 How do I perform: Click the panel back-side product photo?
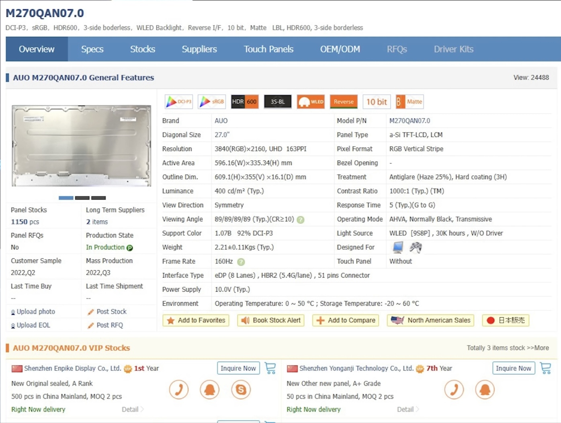(x=82, y=146)
